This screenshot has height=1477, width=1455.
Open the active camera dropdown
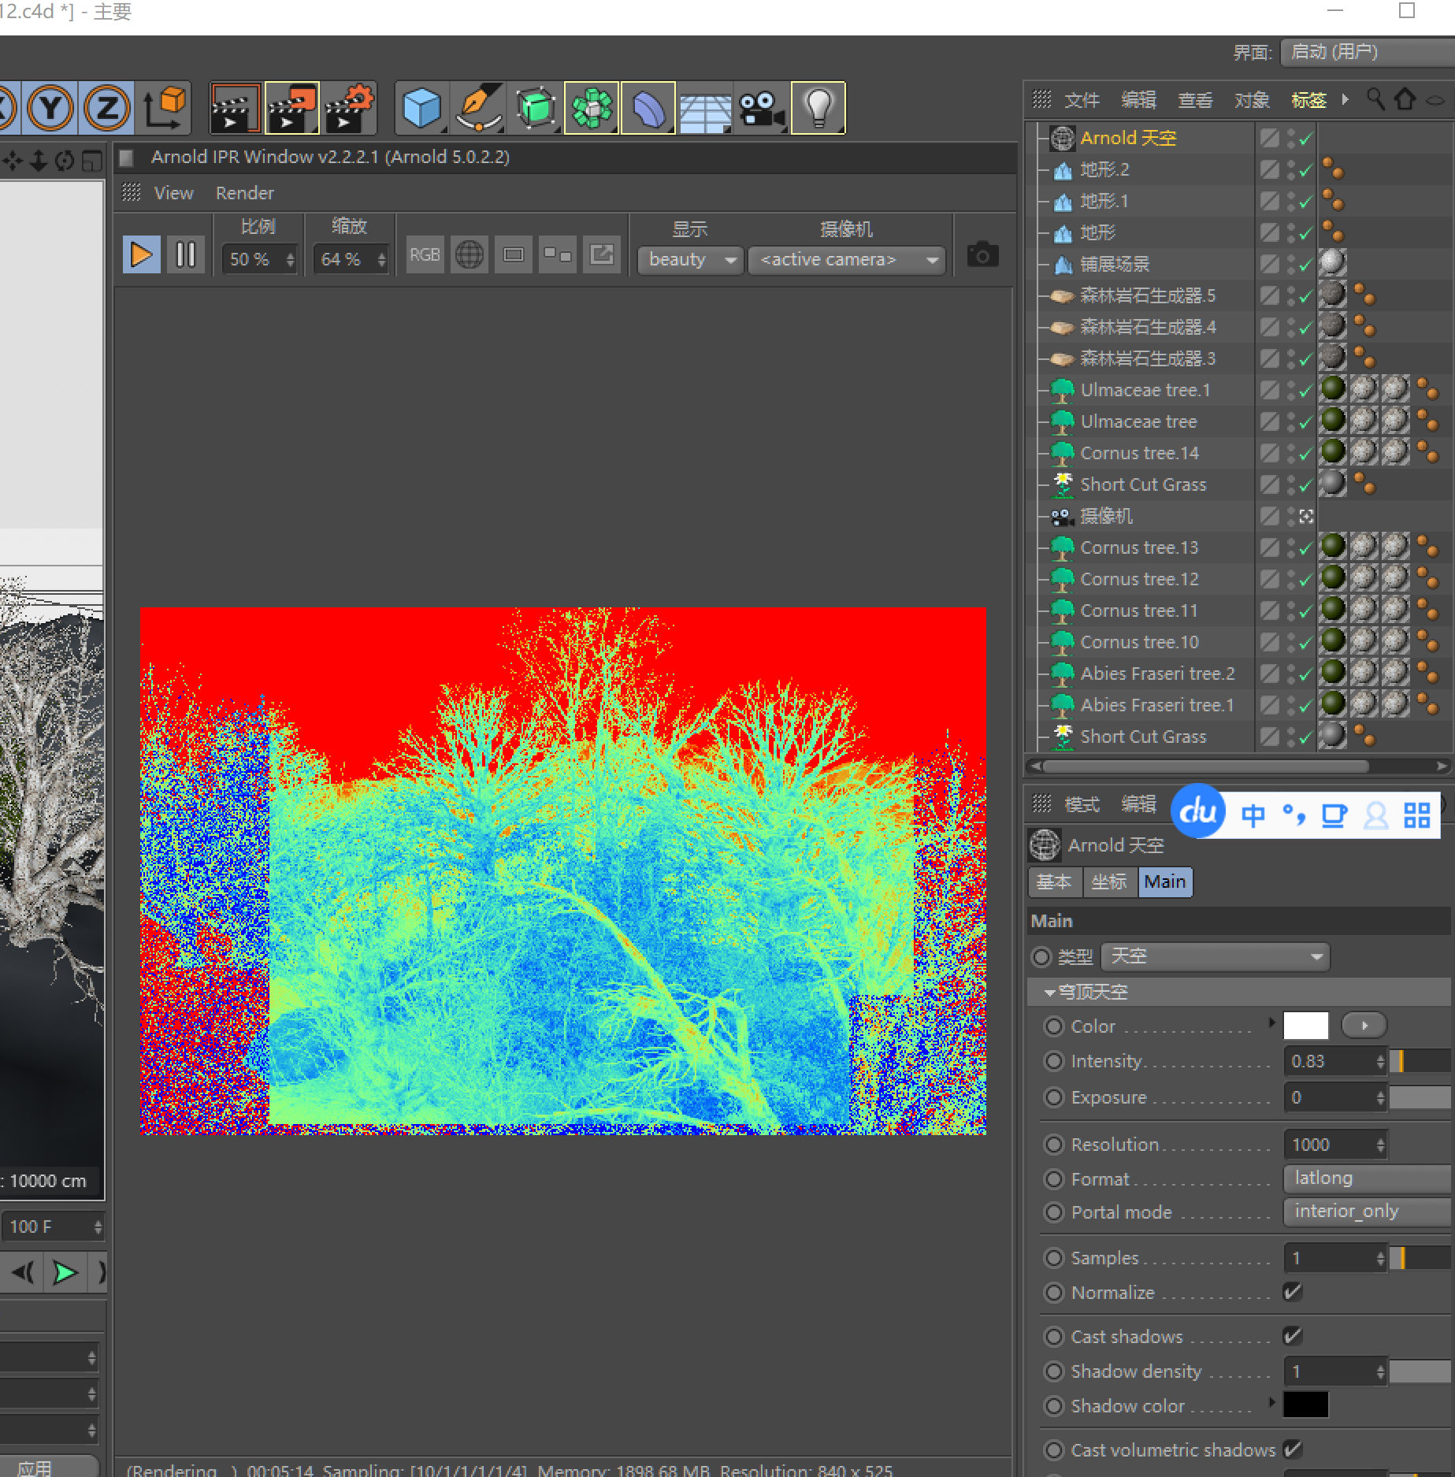[848, 259]
